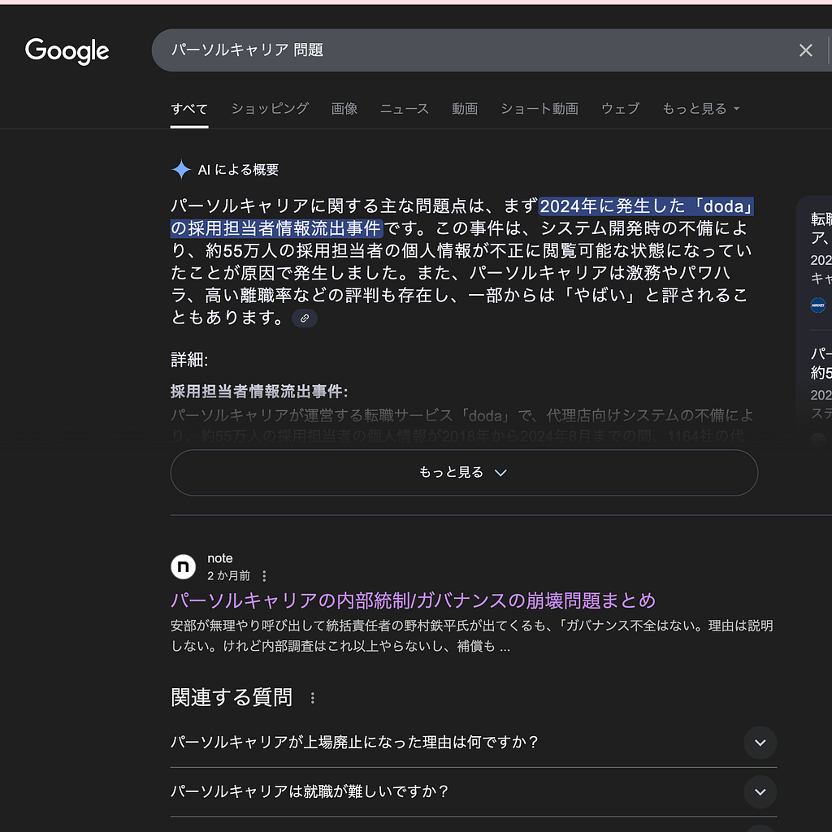This screenshot has height=832, width=832.
Task: Expand question about 上場廃止 reason
Action: tap(760, 743)
